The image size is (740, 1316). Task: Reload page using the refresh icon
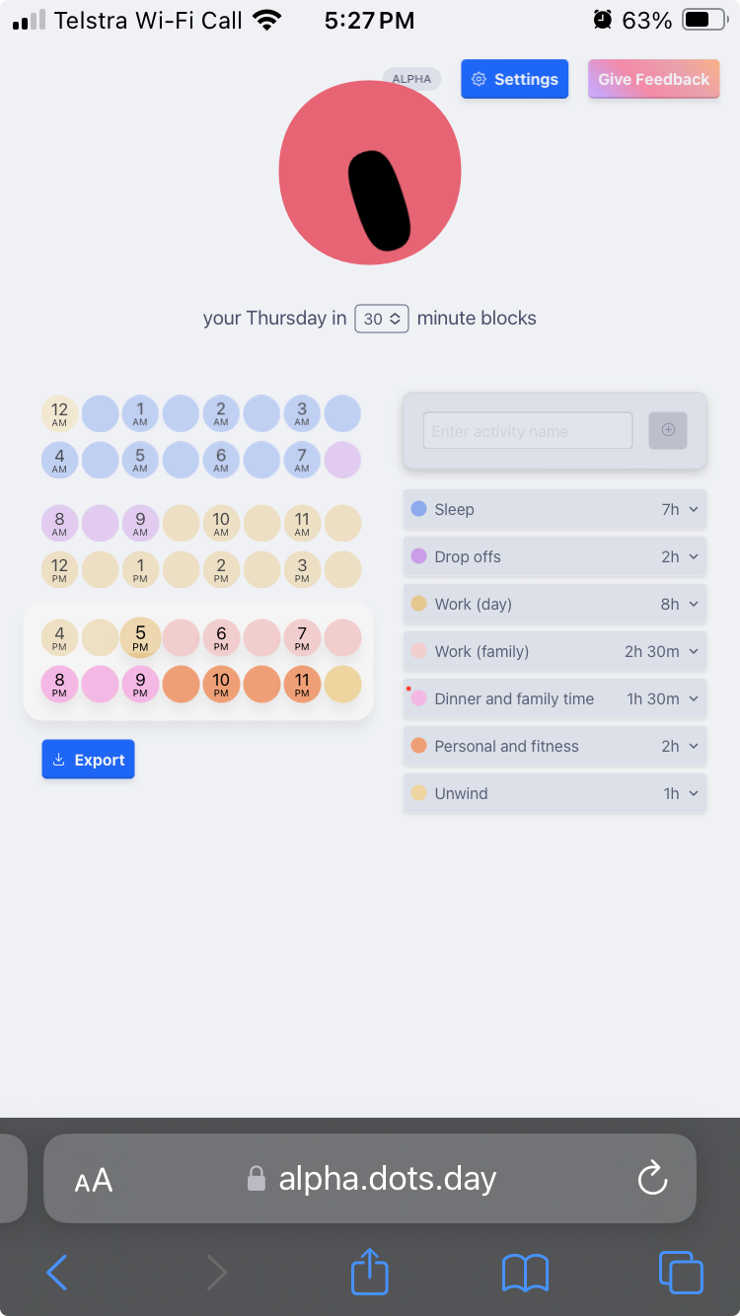652,1178
